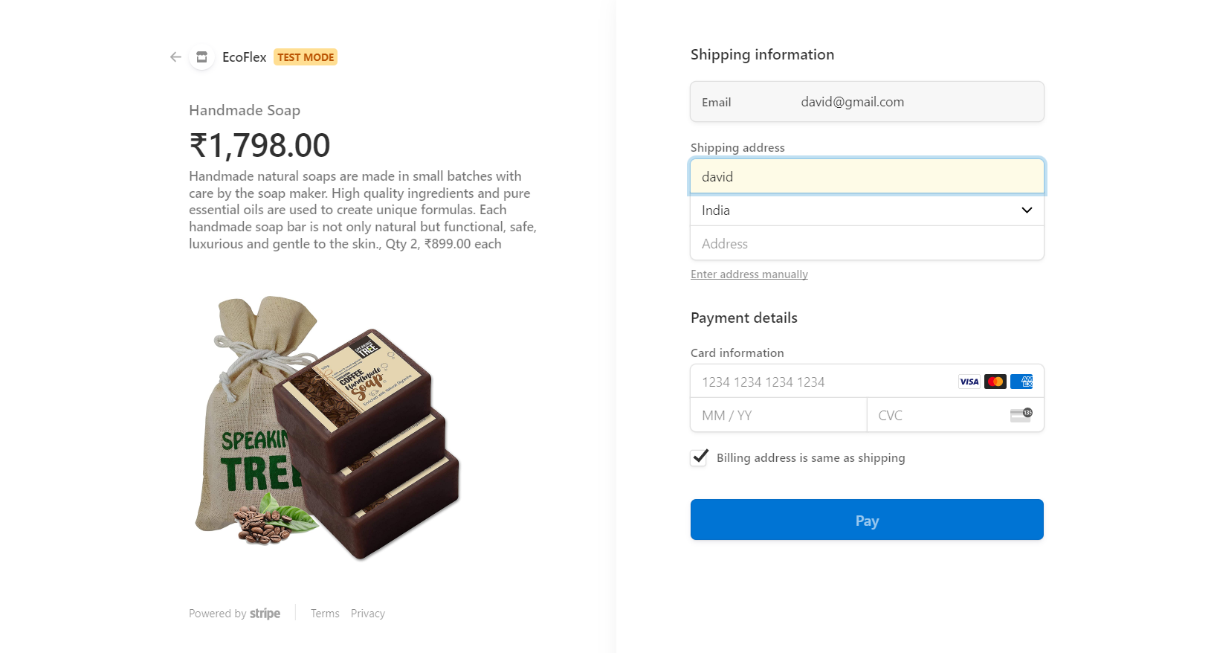The image size is (1214, 653).
Task: Click the TEST MODE badge
Action: [306, 57]
